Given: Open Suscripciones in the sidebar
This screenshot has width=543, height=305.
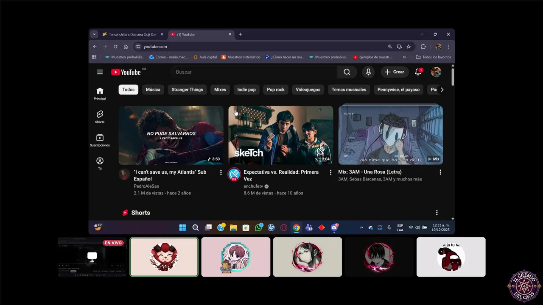Looking at the screenshot, I should pyautogui.click(x=100, y=140).
